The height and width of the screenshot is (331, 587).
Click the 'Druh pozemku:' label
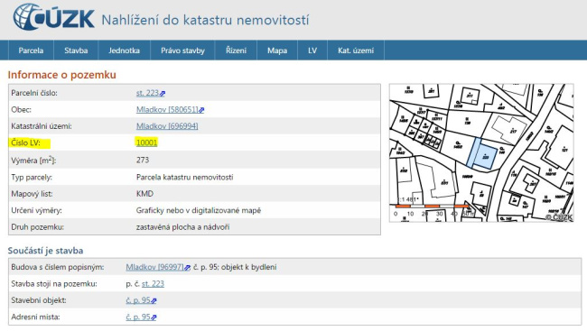[x=37, y=227]
